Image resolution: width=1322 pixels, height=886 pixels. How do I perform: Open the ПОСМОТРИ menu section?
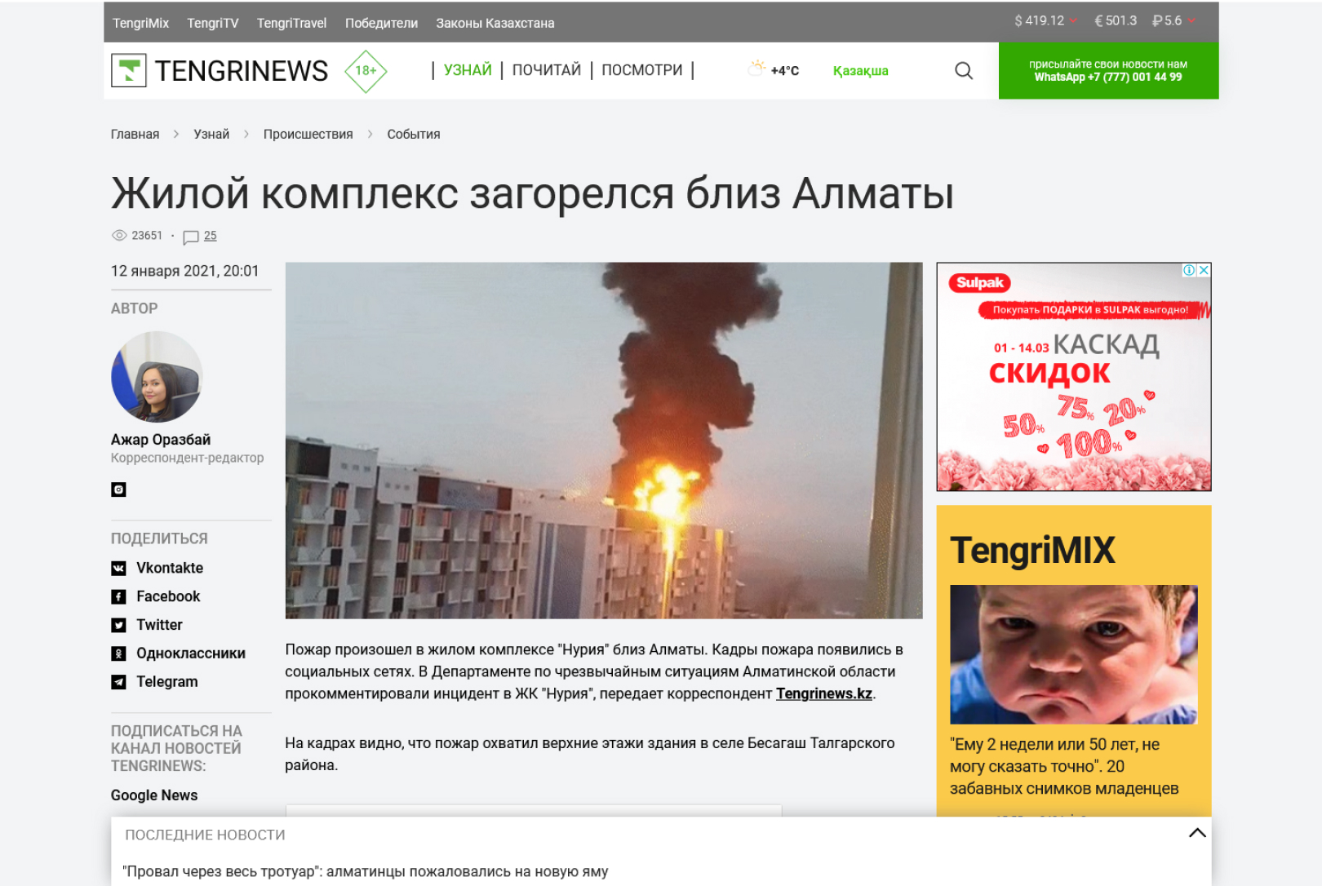coord(641,70)
